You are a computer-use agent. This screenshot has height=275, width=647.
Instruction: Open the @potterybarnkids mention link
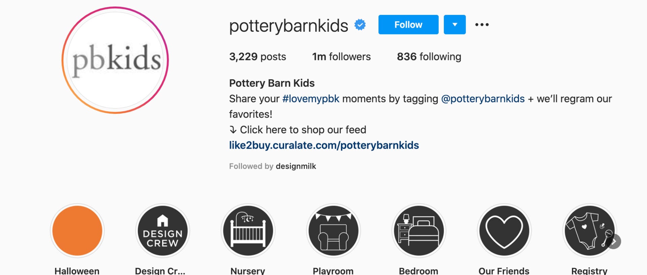click(483, 99)
